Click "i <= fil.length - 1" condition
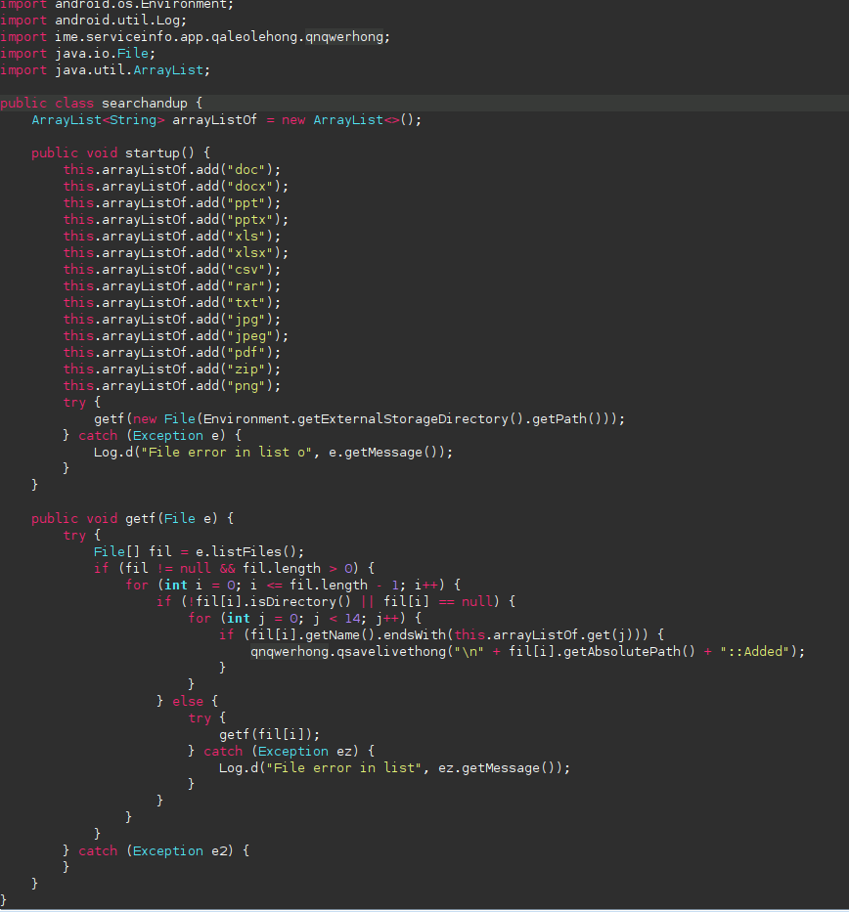The image size is (849, 912). click(324, 586)
